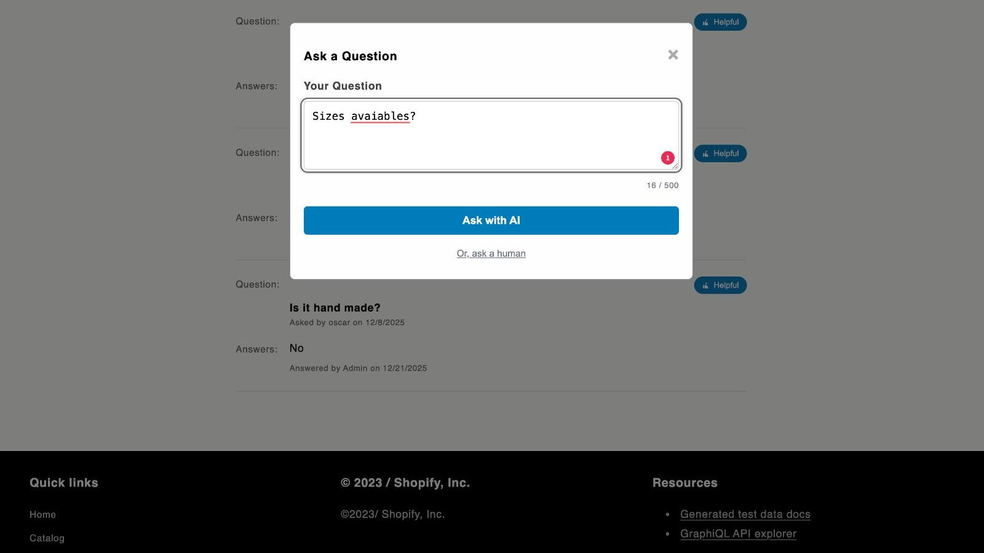984x553 pixels.
Task: Click the textarea resize handle grip
Action: 674,167
